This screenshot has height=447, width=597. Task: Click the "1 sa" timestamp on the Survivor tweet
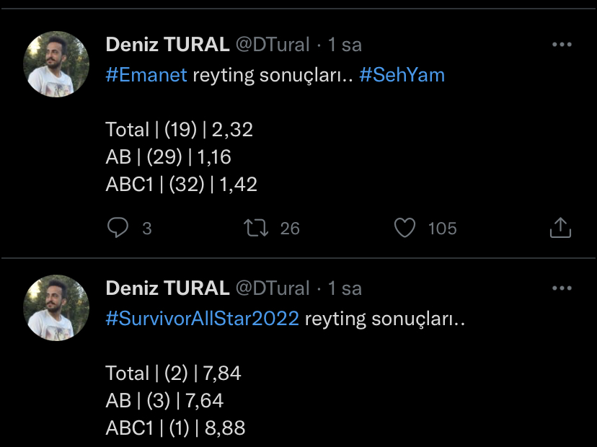pos(345,288)
